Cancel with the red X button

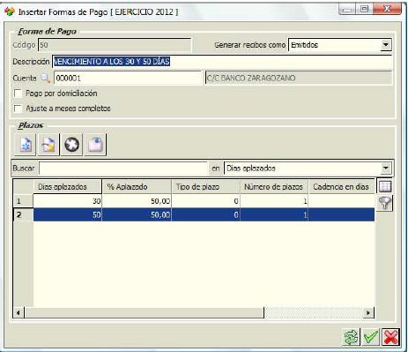click(391, 337)
